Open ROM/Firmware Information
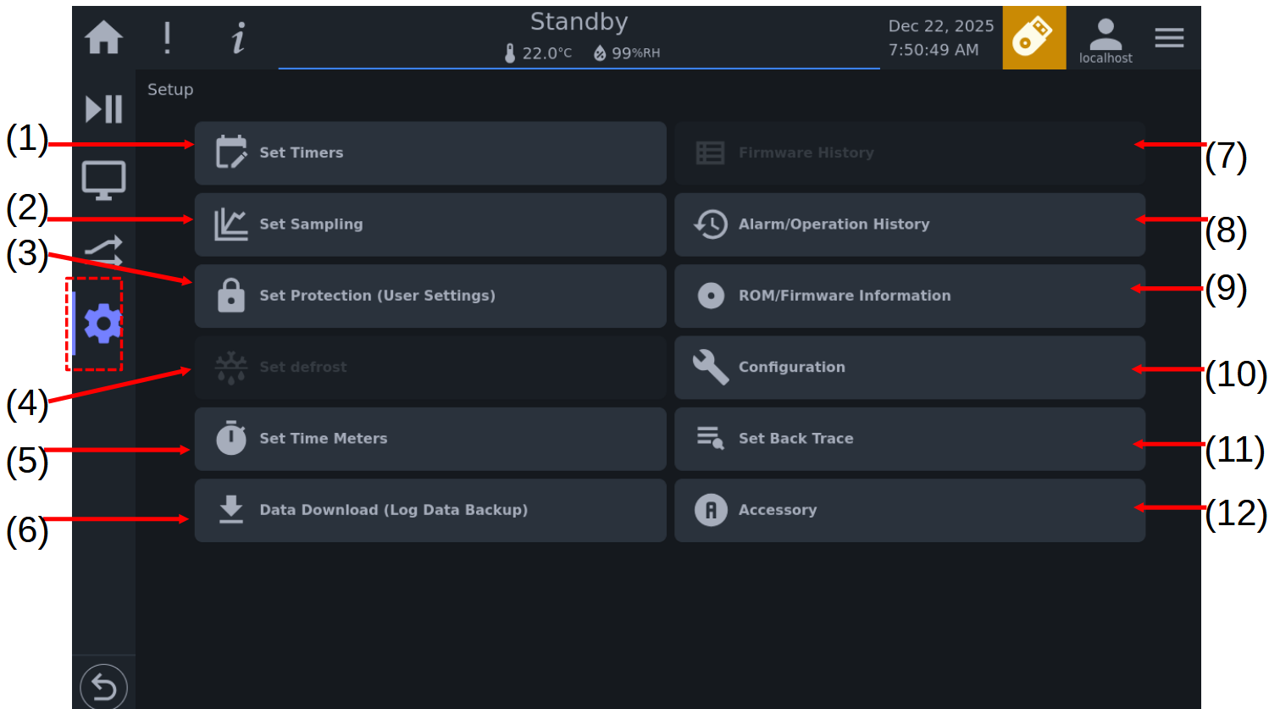This screenshot has width=1269, height=709. 910,296
